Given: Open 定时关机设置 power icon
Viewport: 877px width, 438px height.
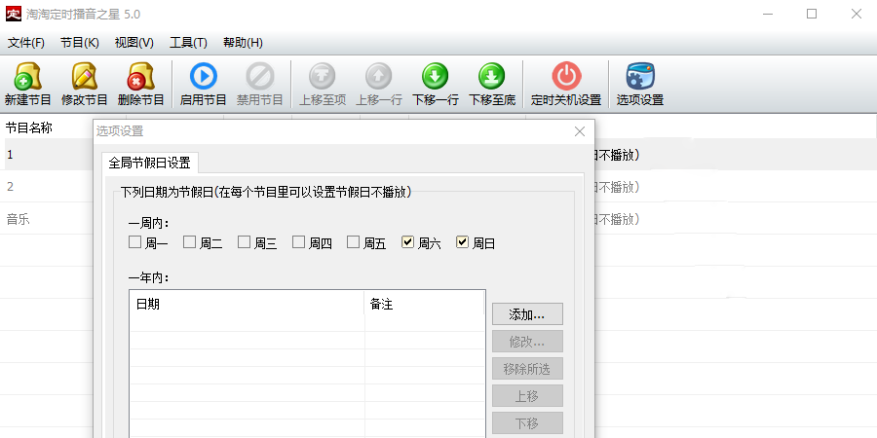Looking at the screenshot, I should coord(566,76).
